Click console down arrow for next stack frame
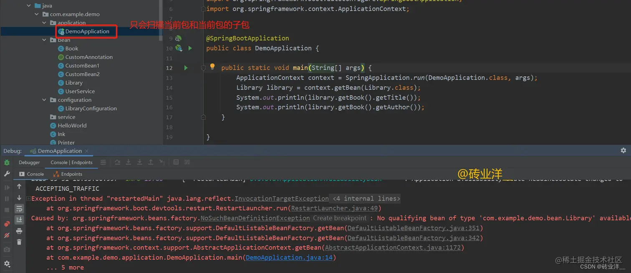This screenshot has width=631, height=273. [x=19, y=198]
